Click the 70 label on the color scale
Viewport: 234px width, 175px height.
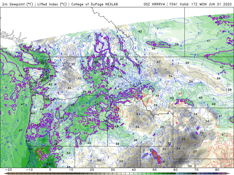tap(196, 170)
